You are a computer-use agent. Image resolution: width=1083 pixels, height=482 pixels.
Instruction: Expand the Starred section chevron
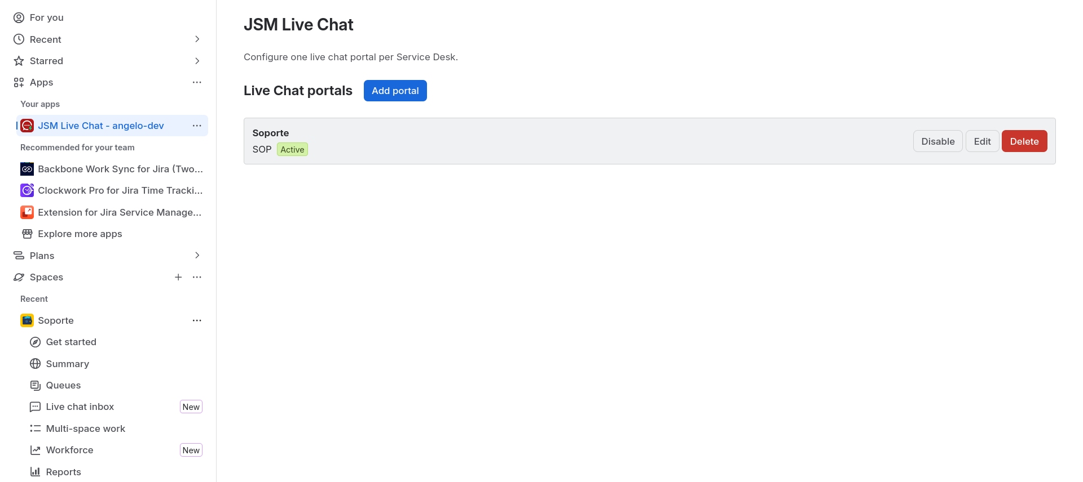click(x=197, y=61)
